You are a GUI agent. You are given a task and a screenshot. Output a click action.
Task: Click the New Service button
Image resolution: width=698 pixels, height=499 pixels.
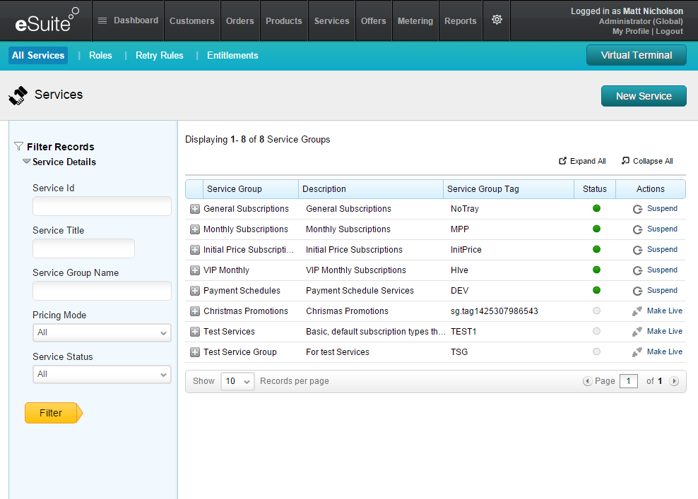click(x=644, y=96)
